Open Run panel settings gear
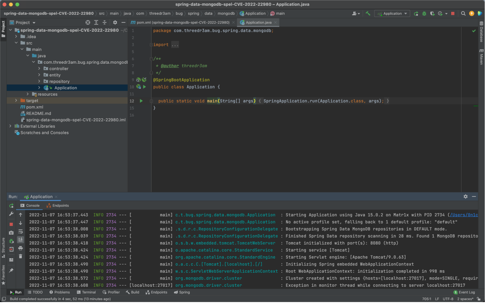Viewport: 486px width, 304px height. click(x=466, y=196)
